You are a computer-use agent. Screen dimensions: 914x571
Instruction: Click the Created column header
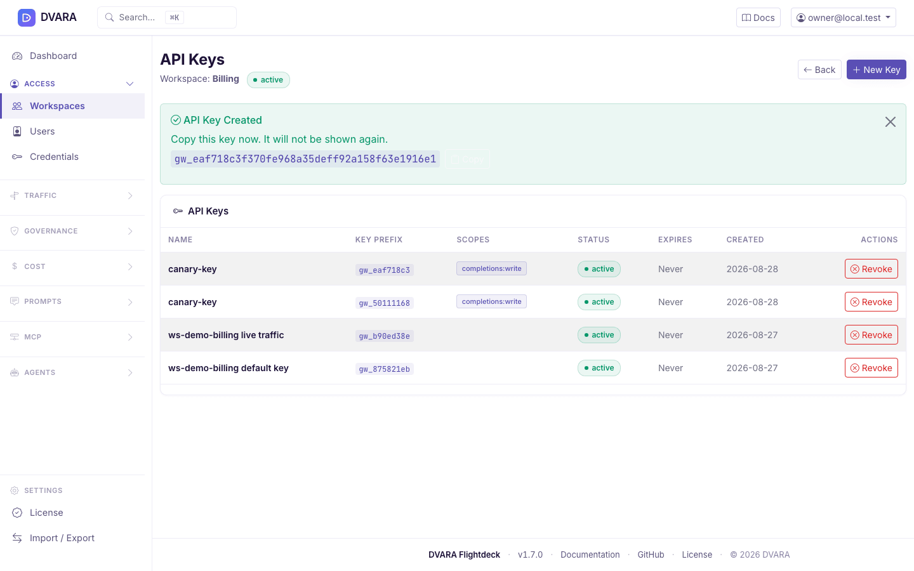(x=745, y=240)
